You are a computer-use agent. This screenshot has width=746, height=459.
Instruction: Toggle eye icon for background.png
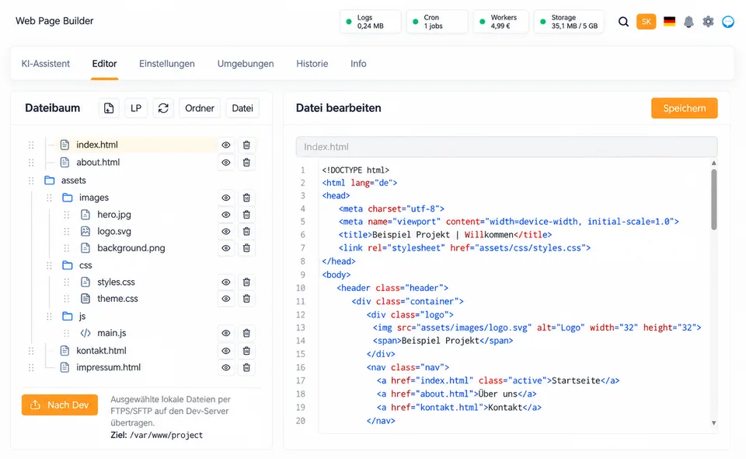click(226, 248)
